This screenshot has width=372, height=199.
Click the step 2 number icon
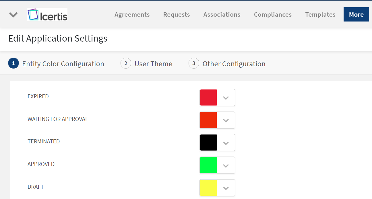pyautogui.click(x=126, y=63)
